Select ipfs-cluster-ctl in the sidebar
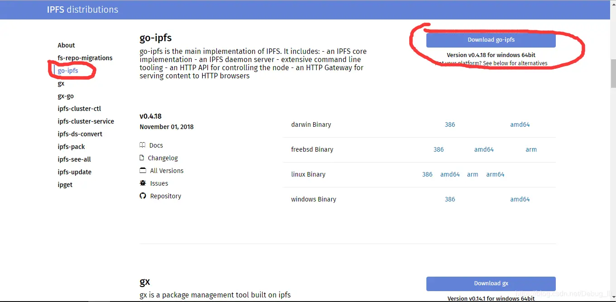Screen dimensions: 616x302 pos(79,109)
